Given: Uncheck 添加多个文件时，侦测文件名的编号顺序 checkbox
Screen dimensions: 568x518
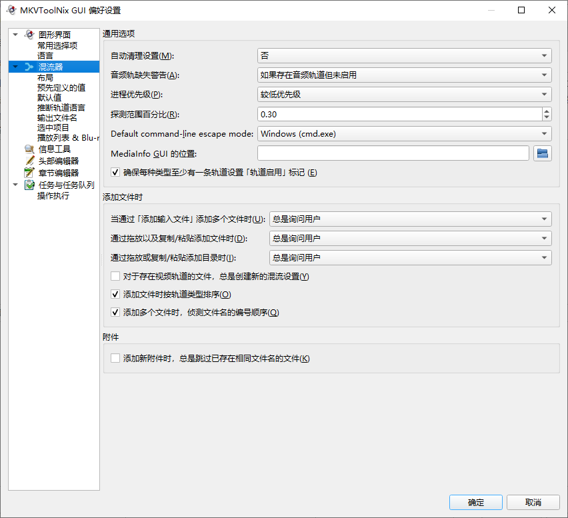Looking at the screenshot, I should click(115, 312).
